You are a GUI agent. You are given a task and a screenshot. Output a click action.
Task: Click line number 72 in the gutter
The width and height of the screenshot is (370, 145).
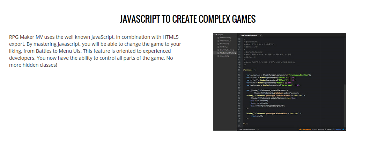[239, 123]
